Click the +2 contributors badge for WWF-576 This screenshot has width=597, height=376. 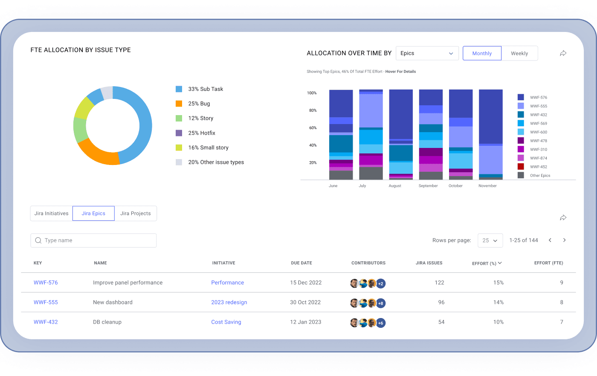(x=381, y=283)
